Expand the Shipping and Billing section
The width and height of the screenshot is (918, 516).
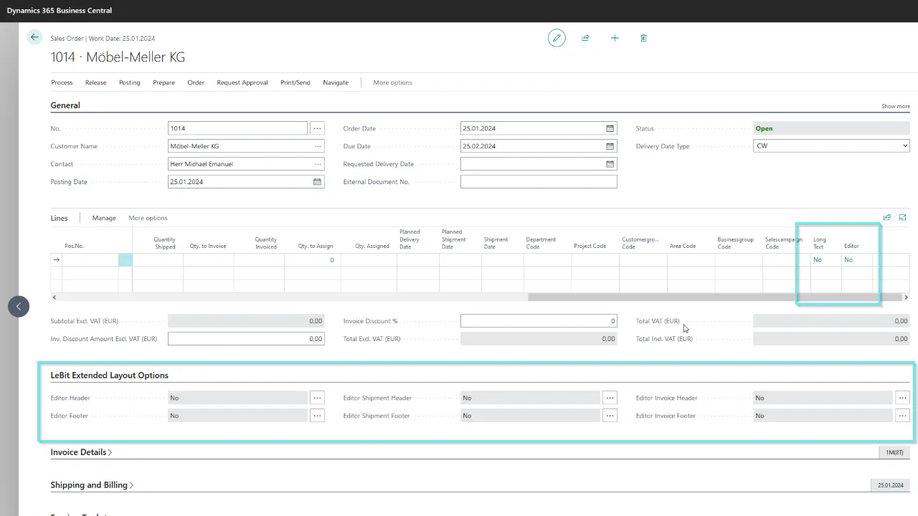92,485
